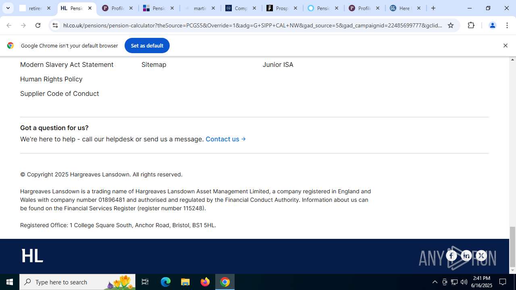Click 'Set as default' button
516x290 pixels.
coord(147,46)
